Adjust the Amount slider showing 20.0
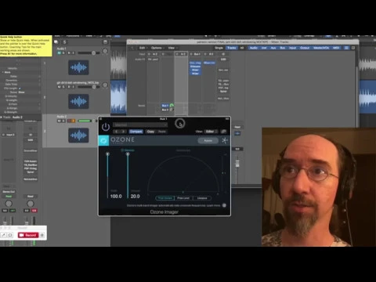 coord(128,175)
